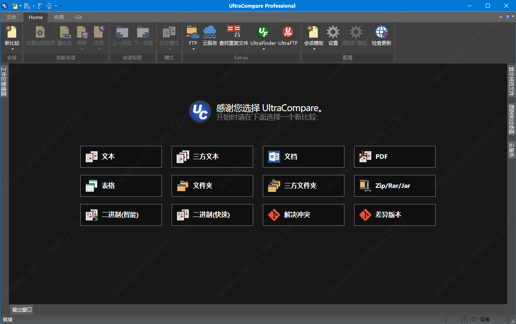The image size is (516, 324).
Task: Click the Text Mode (文本模式) icon
Action: [169, 32]
